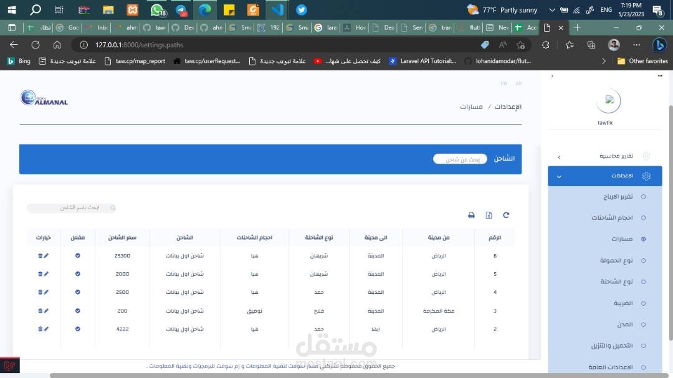Open Telegram from the taskbar

click(181, 9)
